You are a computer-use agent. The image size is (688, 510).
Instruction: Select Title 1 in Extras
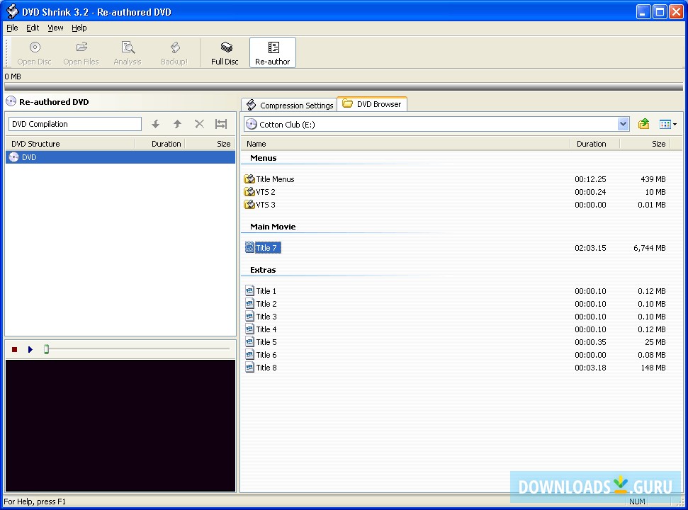click(261, 290)
